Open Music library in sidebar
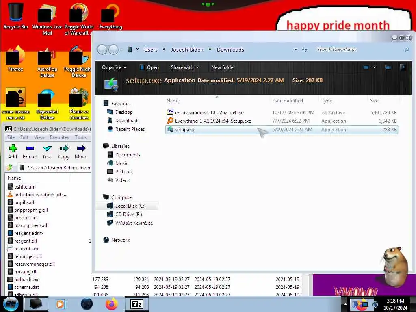This screenshot has height=312, width=416. pyautogui.click(x=122, y=163)
